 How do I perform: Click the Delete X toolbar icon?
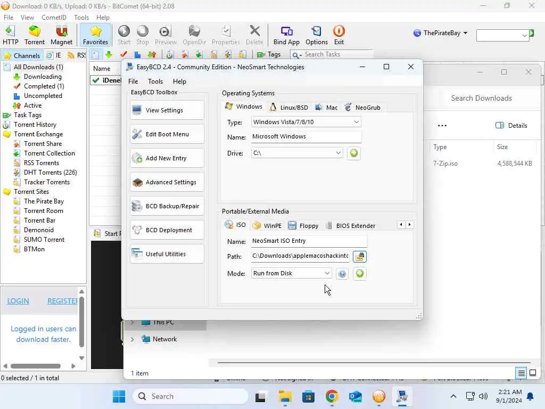pyautogui.click(x=254, y=35)
